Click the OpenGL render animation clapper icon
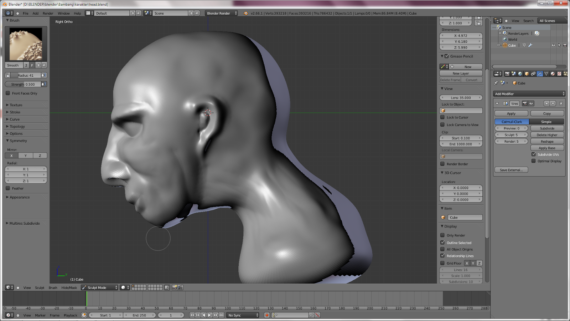The width and height of the screenshot is (570, 321). point(180,287)
